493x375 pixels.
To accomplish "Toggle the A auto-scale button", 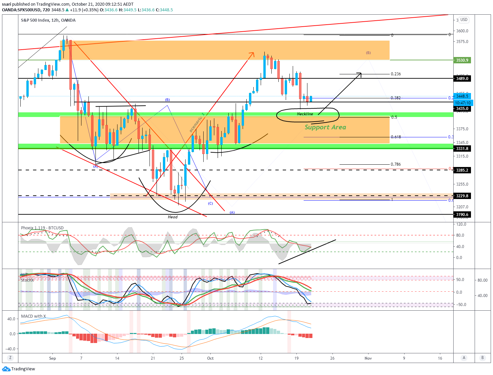I will (x=464, y=358).
